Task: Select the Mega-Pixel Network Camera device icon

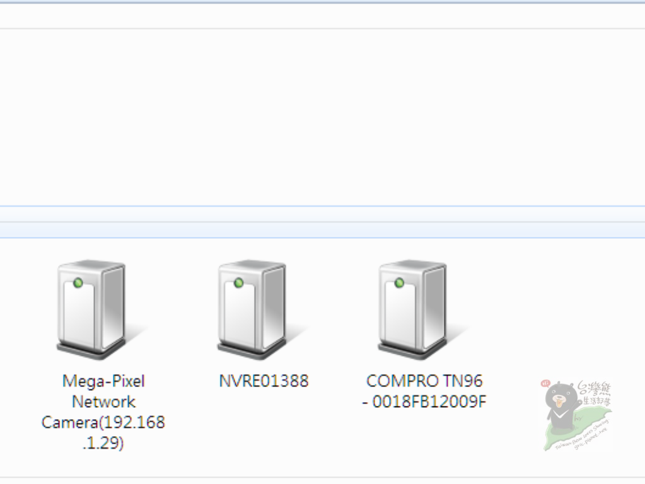Action: 91,310
